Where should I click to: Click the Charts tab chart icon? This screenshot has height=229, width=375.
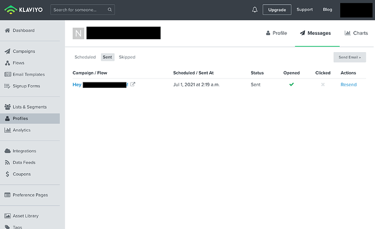pos(347,33)
